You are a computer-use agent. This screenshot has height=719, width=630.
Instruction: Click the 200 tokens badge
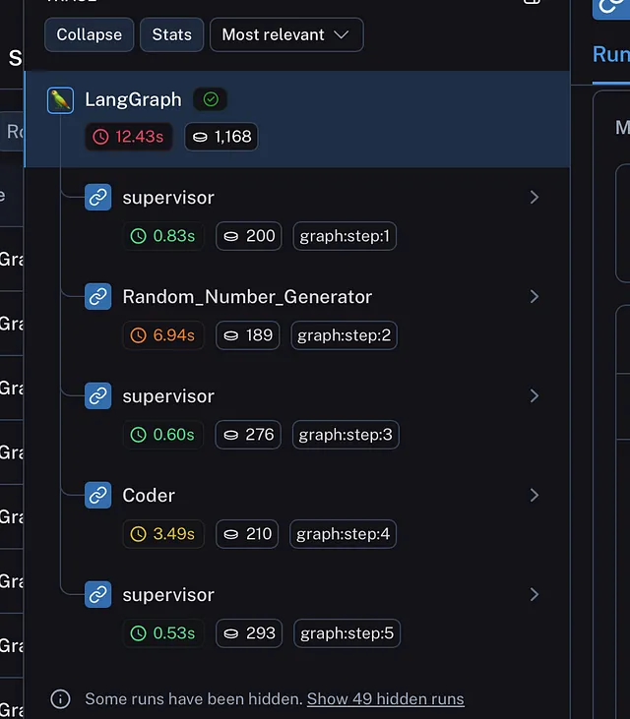(x=249, y=236)
